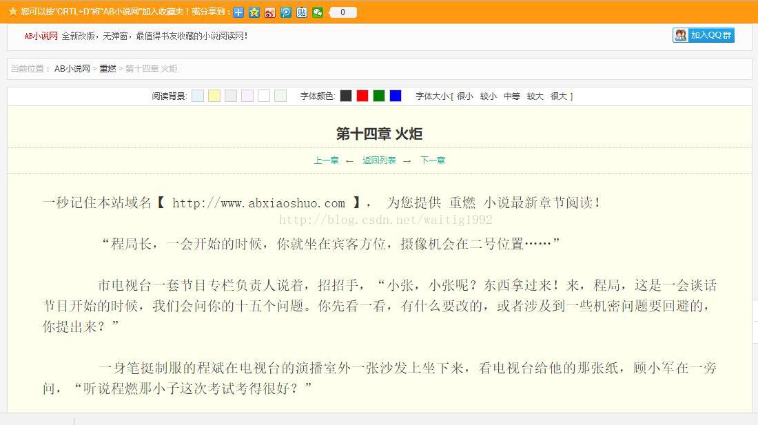This screenshot has width=758, height=425.
Task: Click breadcrumb text 第十四章 火炬
Action: click(x=152, y=69)
